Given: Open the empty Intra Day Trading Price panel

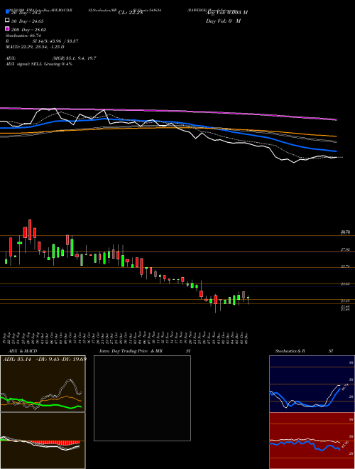Looking at the screenshot, I should (142, 398).
